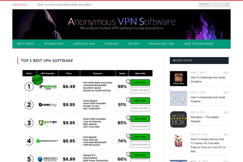Image resolution: width=243 pixels, height=162 pixels.
Task: Click the comment icon on PlayBox post
Action: (225, 93)
